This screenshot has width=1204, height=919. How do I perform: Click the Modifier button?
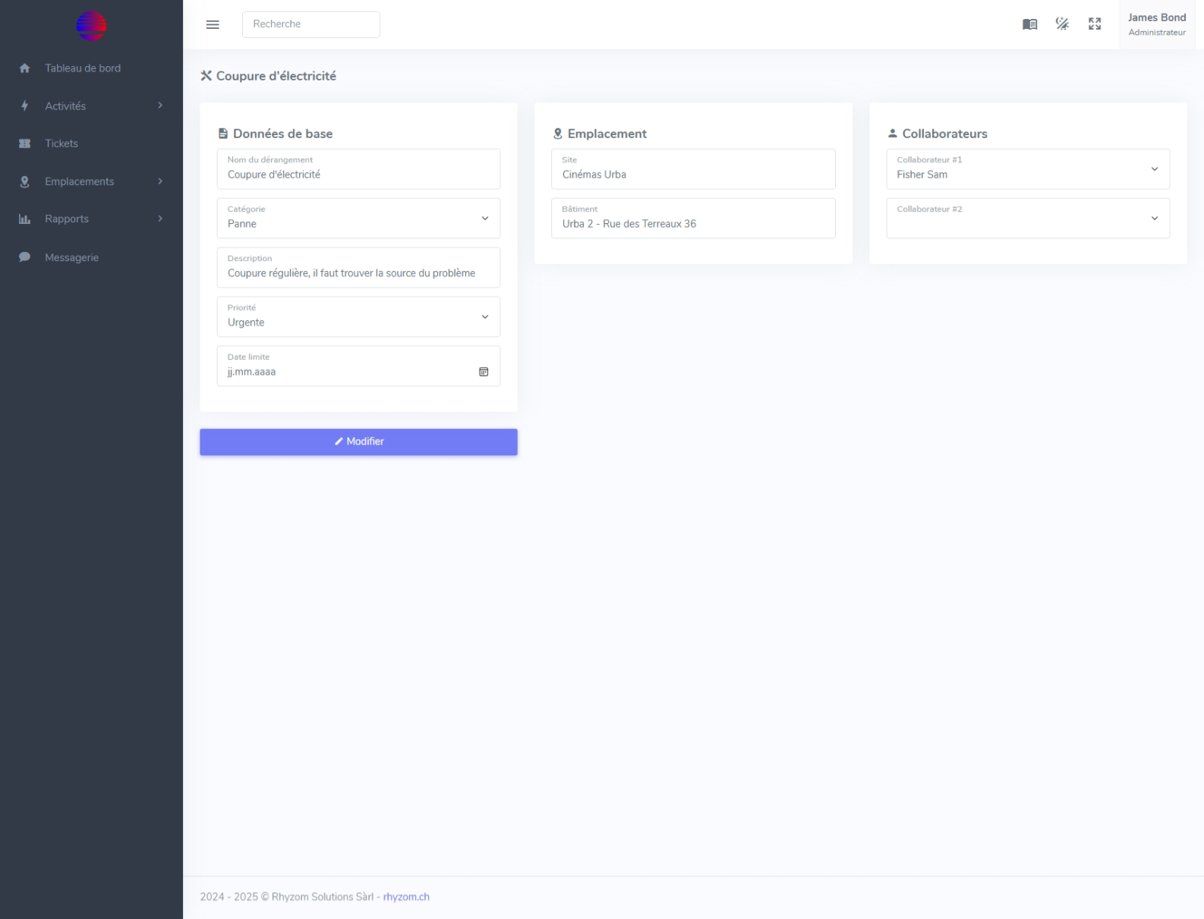pyautogui.click(x=358, y=442)
